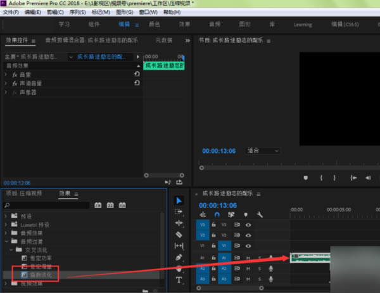Select the 恒定功率 crossfade effect
The height and width of the screenshot is (293, 380).
pos(41,258)
